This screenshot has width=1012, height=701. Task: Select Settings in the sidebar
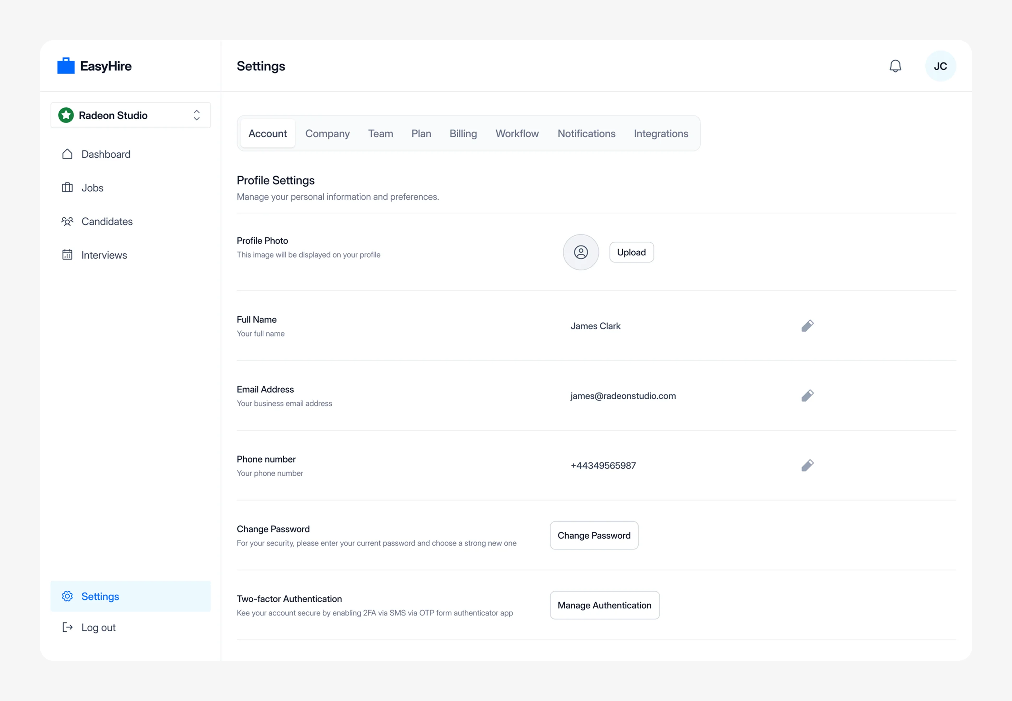tap(130, 596)
